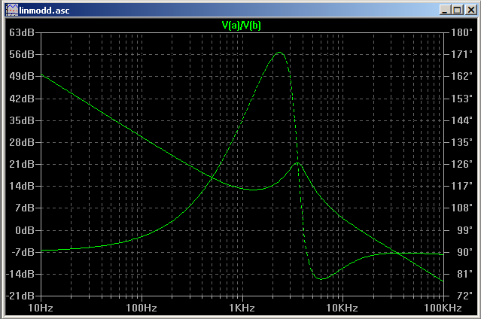Viewport: 481px width, 319px height.
Task: Click the 135° phase axis label
Action: 461,142
